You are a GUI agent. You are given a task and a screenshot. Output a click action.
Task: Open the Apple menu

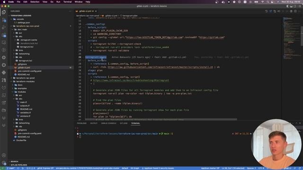[4, 2]
